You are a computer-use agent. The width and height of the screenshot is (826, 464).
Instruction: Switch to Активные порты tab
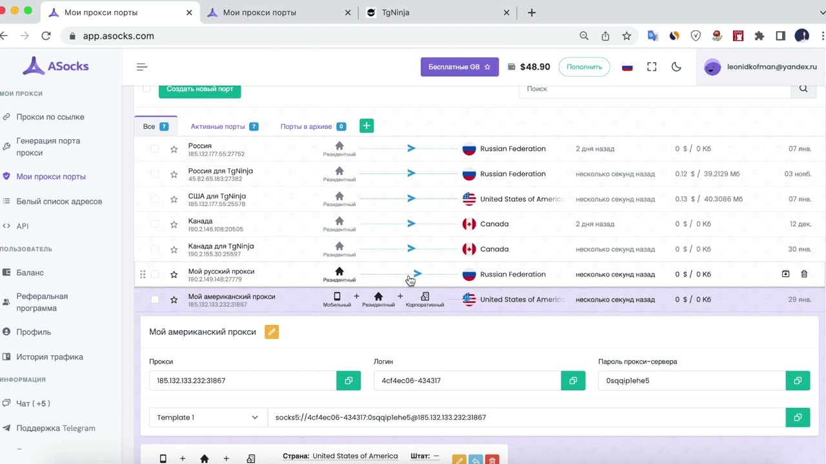coord(224,126)
